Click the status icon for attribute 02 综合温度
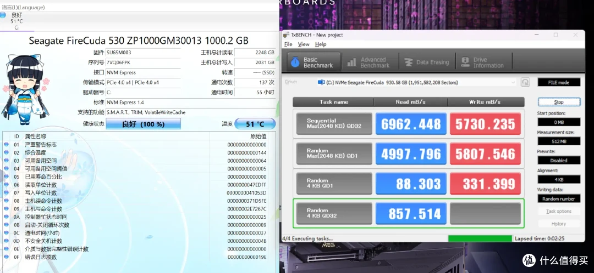Viewport: 594px width, 273px height. pos(6,152)
